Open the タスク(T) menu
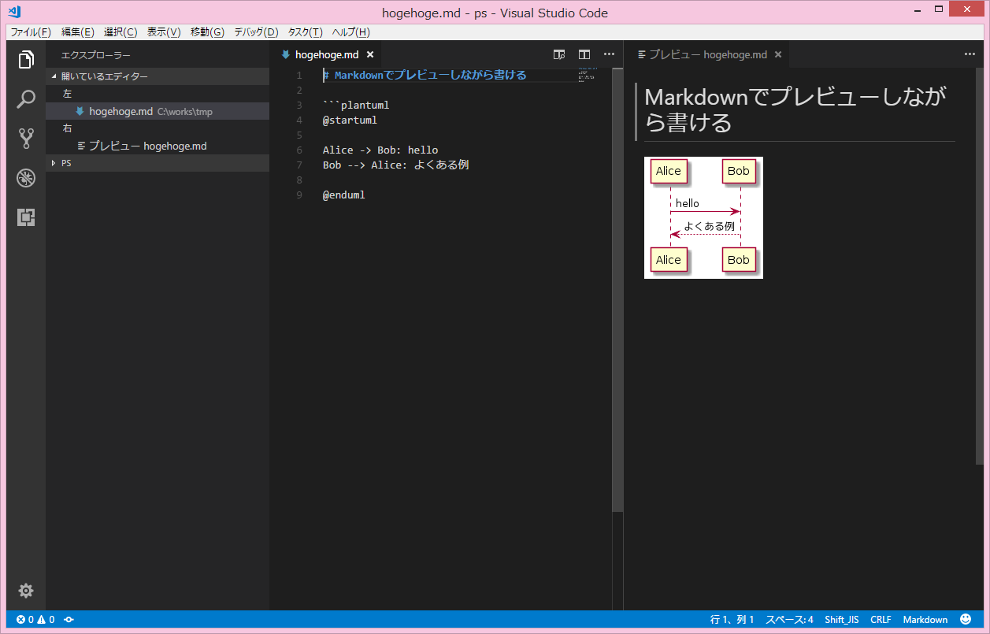 coord(305,32)
